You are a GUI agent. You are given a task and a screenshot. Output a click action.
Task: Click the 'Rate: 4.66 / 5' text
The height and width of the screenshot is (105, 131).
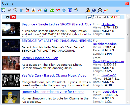[103, 82]
